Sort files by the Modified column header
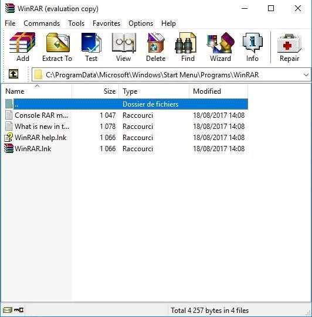 point(219,91)
